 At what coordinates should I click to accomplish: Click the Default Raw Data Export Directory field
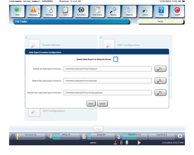tap(107, 81)
